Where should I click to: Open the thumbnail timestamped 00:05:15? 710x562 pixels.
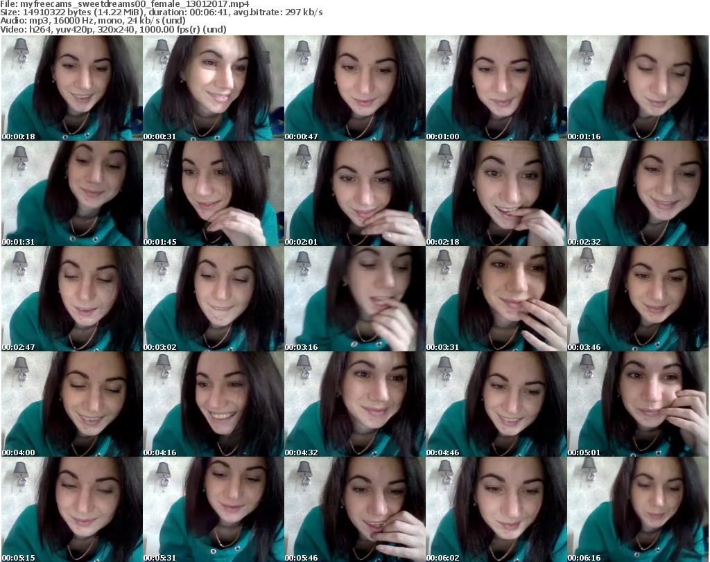(72, 509)
